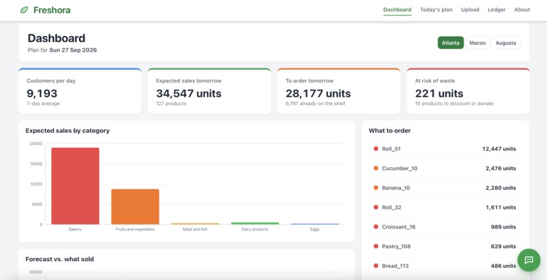This screenshot has width=547, height=280.
Task: Open the Ledger page
Action: [x=496, y=9]
